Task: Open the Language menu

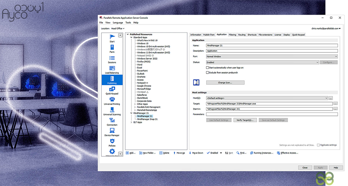Action: pyautogui.click(x=118, y=23)
